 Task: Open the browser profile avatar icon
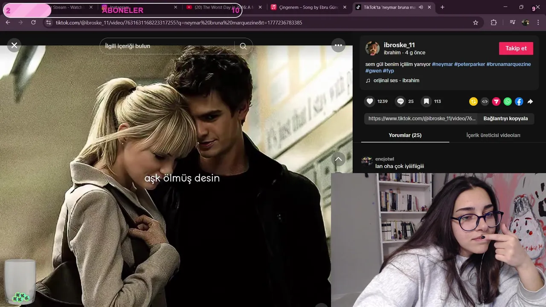tap(526, 23)
